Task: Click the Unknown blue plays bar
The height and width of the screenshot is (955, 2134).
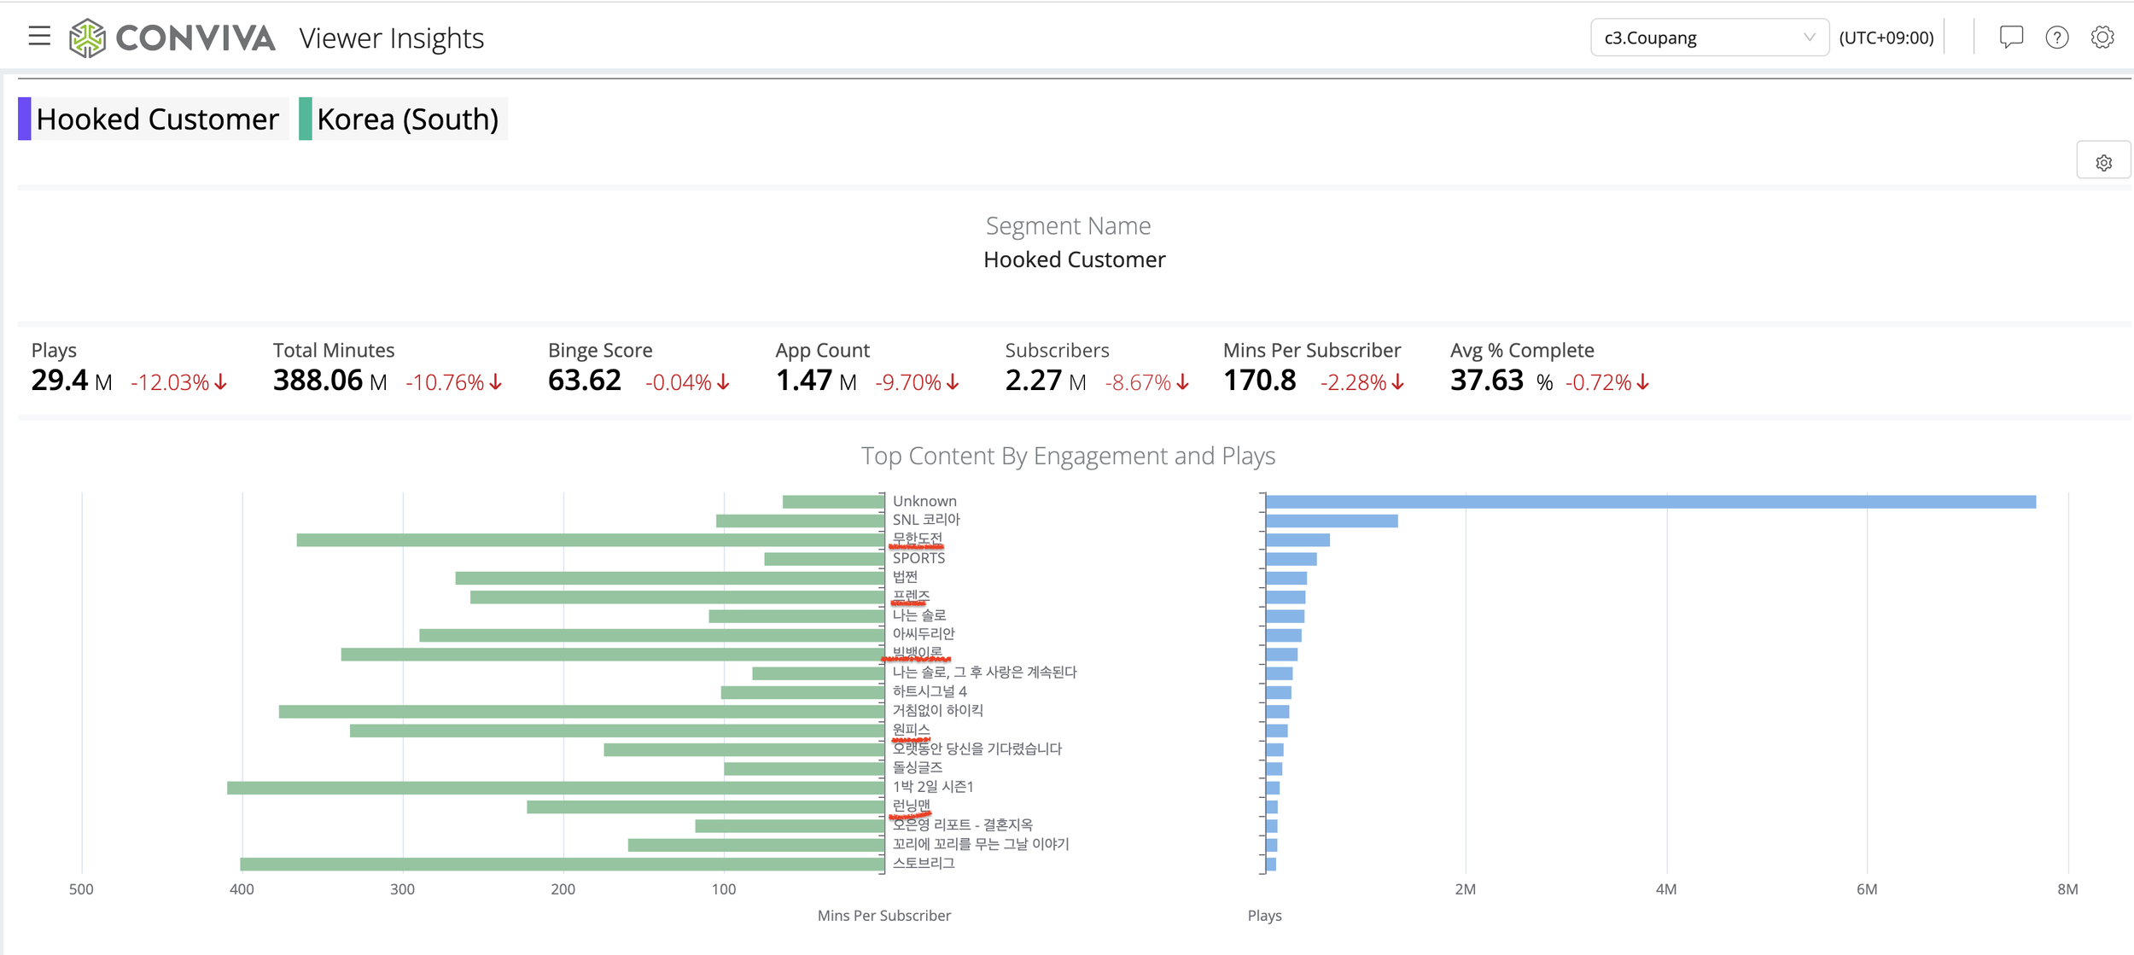Action: coord(1649,502)
